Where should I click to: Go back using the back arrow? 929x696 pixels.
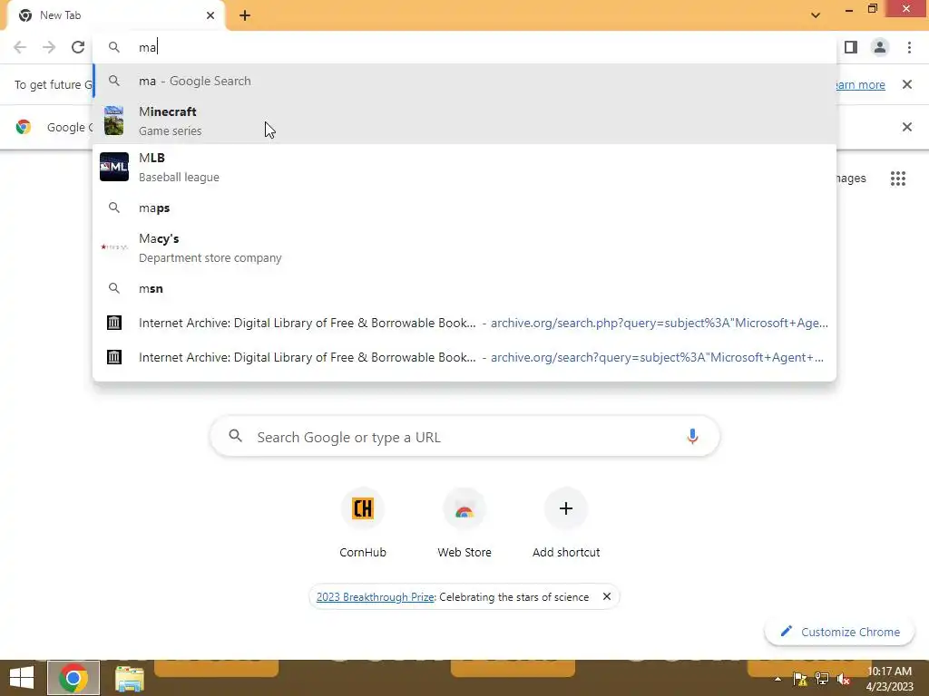point(20,47)
